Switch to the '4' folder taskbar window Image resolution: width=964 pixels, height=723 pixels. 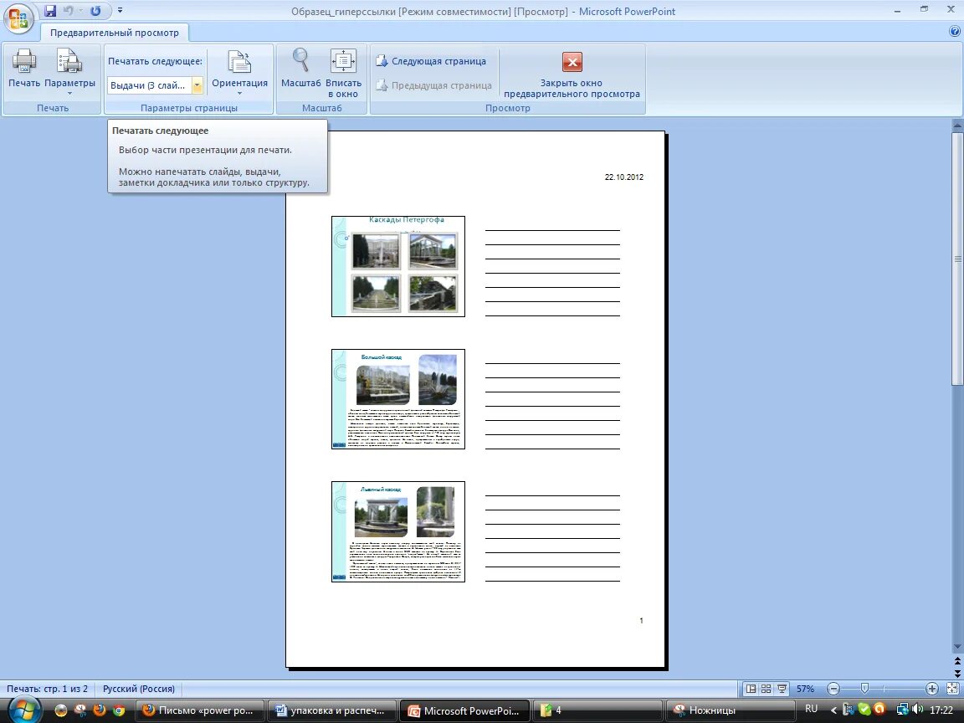tap(597, 710)
